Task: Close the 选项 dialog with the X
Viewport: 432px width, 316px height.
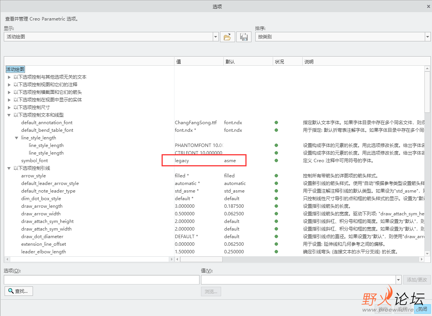Action: pyautogui.click(x=429, y=6)
